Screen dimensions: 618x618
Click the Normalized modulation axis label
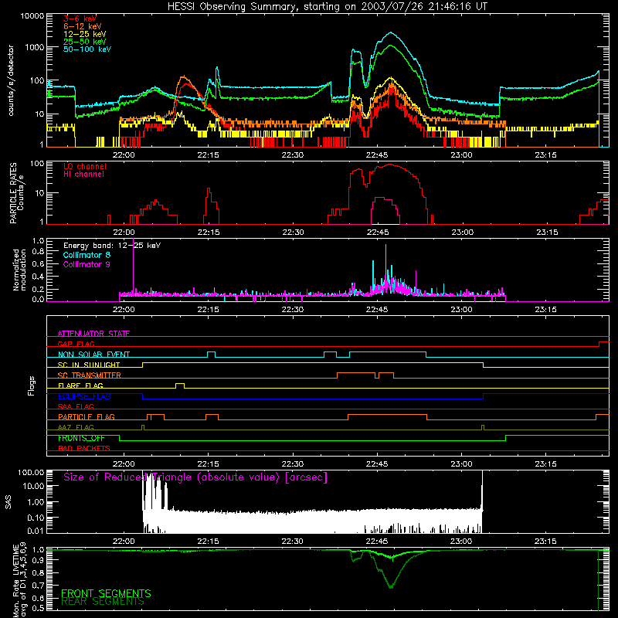click(19, 270)
